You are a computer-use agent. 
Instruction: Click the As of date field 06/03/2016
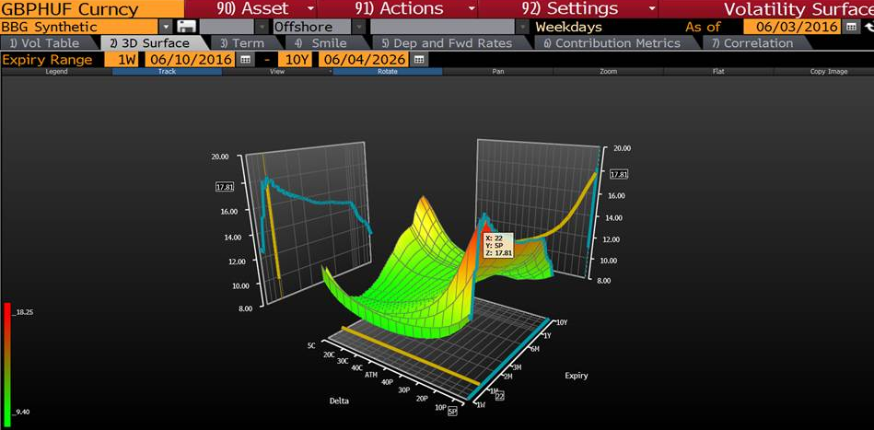793,27
